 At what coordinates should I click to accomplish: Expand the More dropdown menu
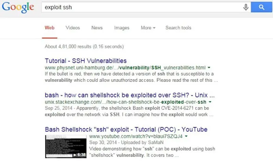point(148,28)
